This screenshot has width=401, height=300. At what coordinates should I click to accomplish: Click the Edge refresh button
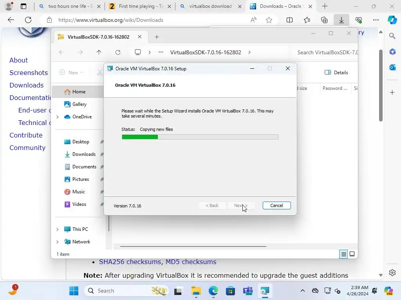[x=28, y=20]
